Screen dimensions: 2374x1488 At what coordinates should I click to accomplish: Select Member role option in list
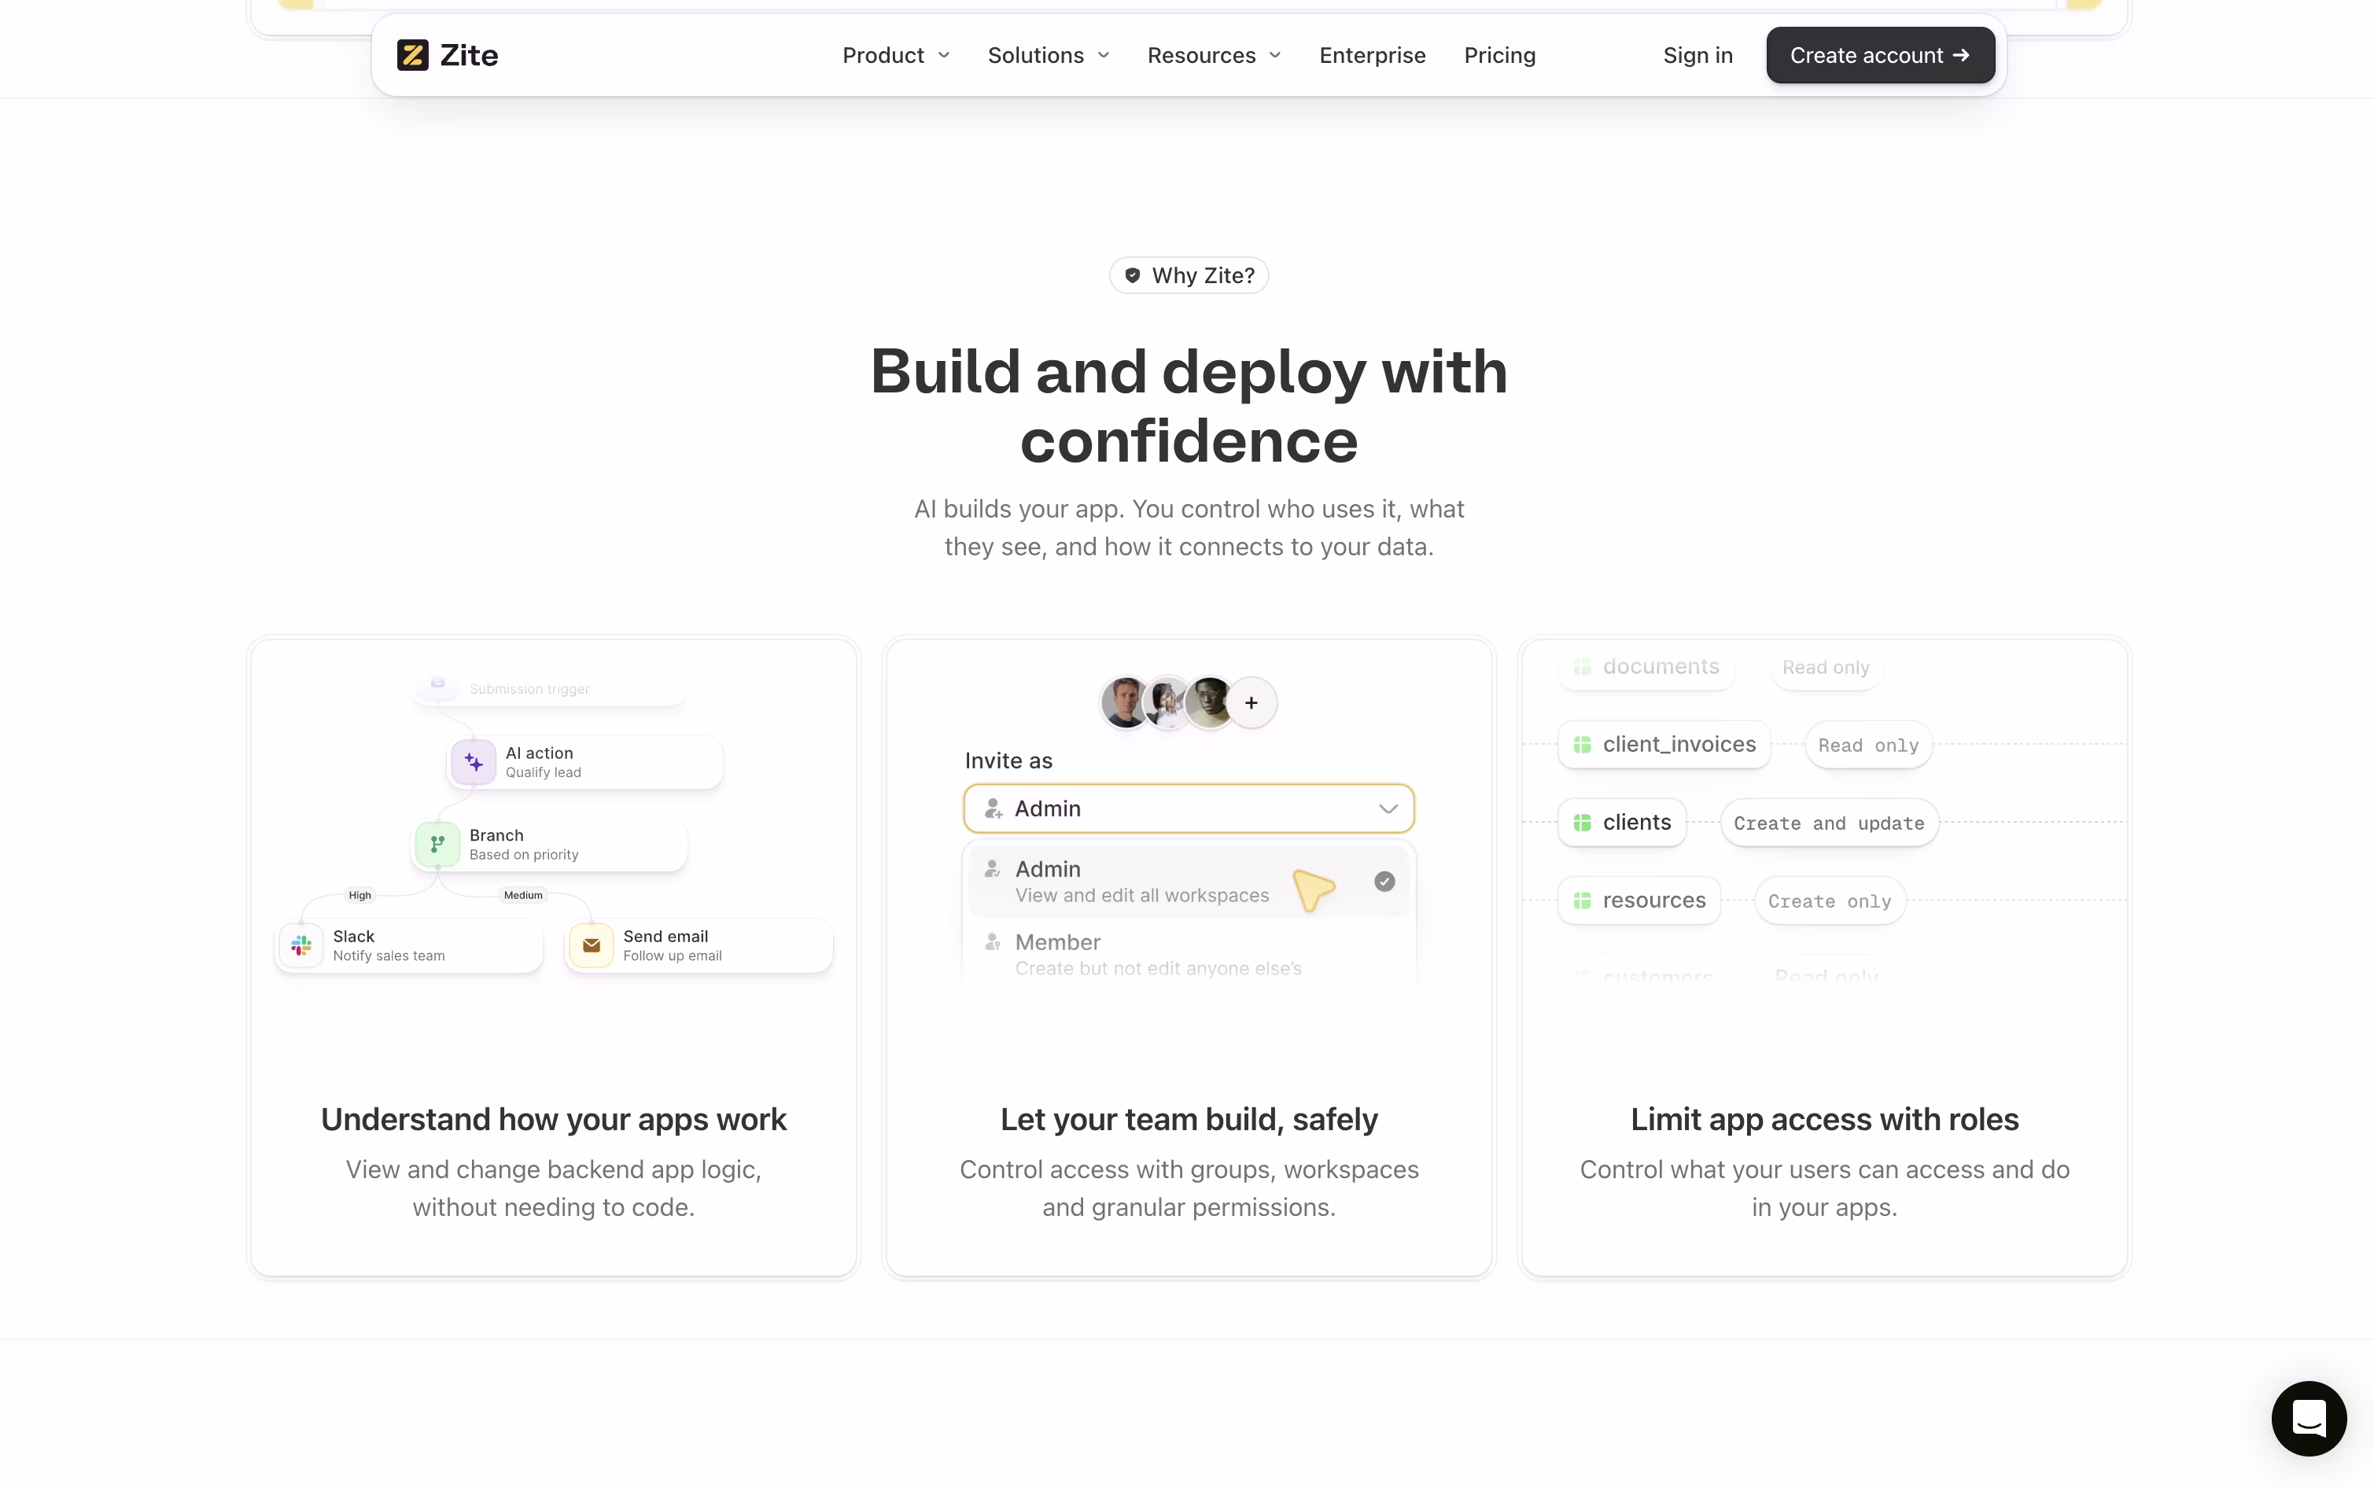point(1189,955)
